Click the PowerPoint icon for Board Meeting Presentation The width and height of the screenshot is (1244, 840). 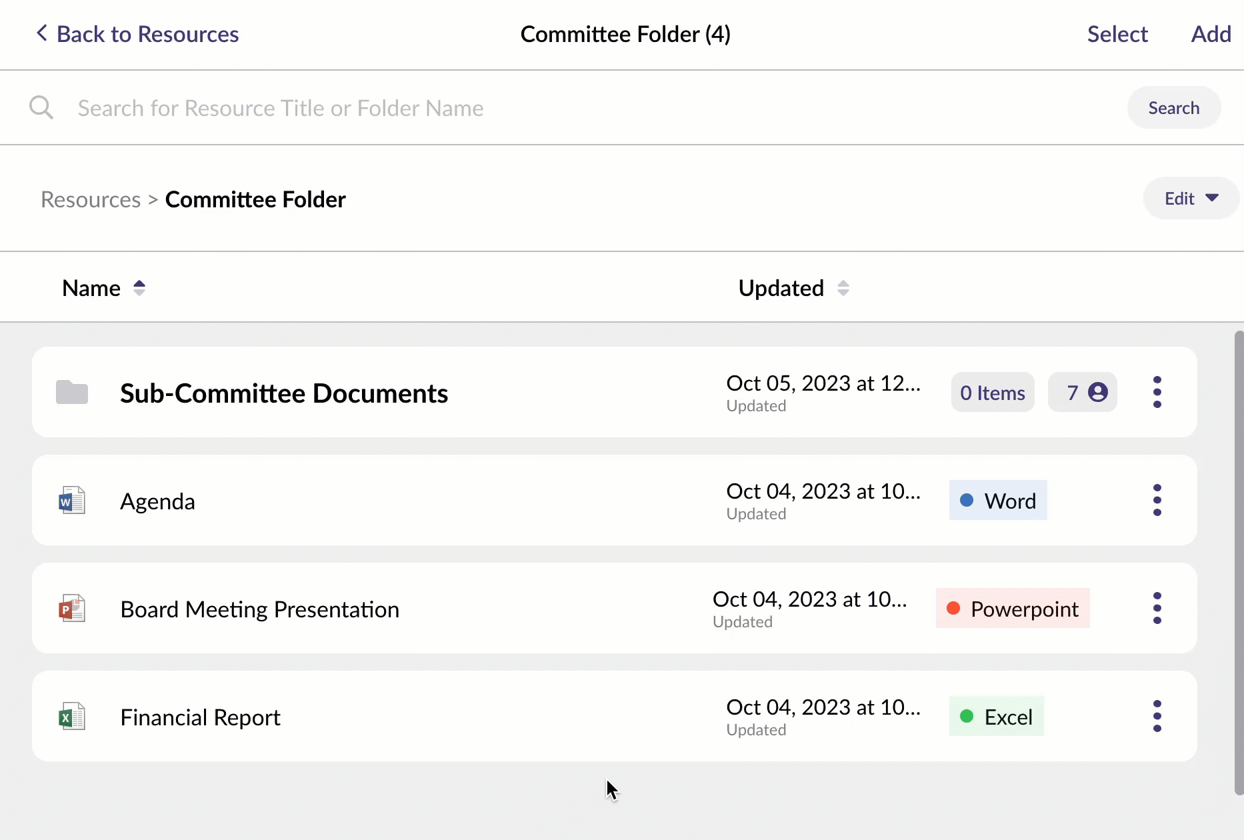point(72,609)
